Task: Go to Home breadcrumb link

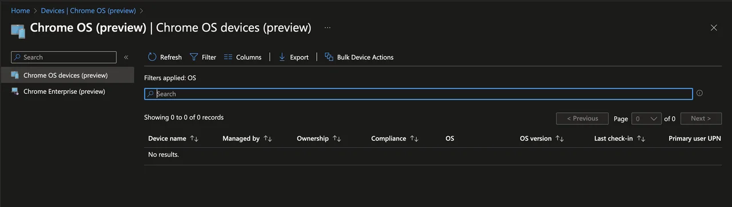Action: coord(21,10)
